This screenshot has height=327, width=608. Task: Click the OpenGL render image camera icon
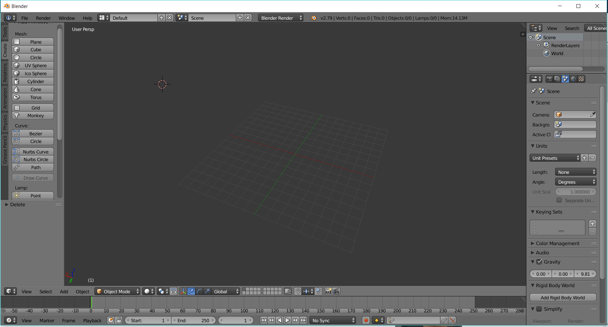[x=328, y=291]
